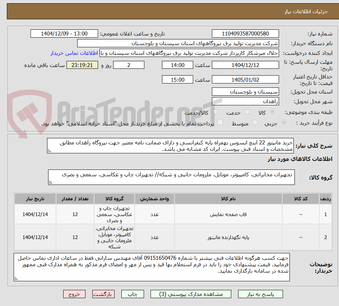Click the بازگشت back button
The width and height of the screenshot is (339, 306).
point(103,294)
